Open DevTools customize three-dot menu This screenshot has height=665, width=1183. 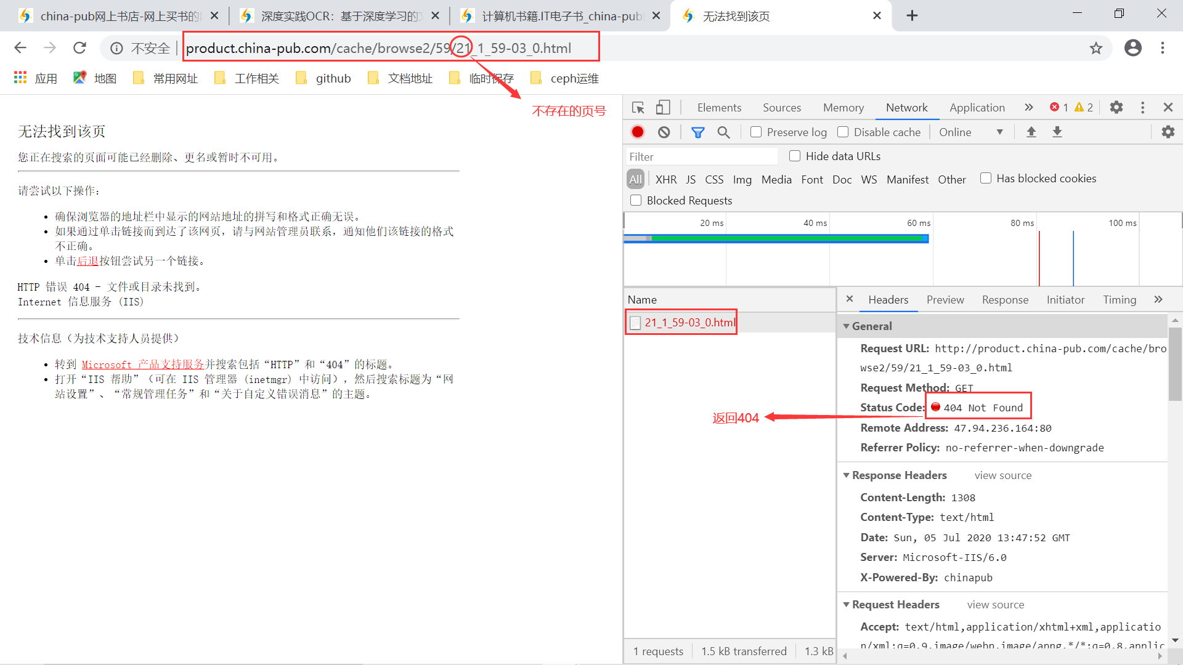click(1142, 108)
